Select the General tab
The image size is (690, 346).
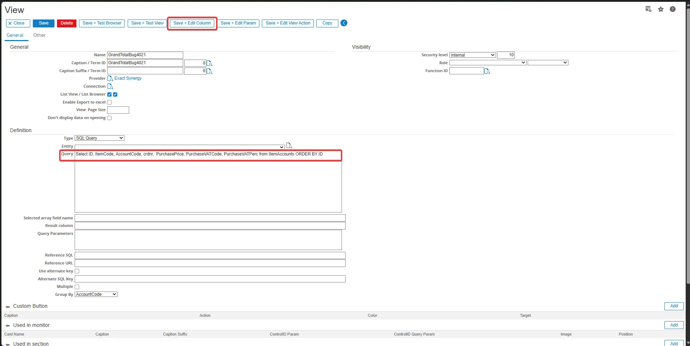(15, 35)
